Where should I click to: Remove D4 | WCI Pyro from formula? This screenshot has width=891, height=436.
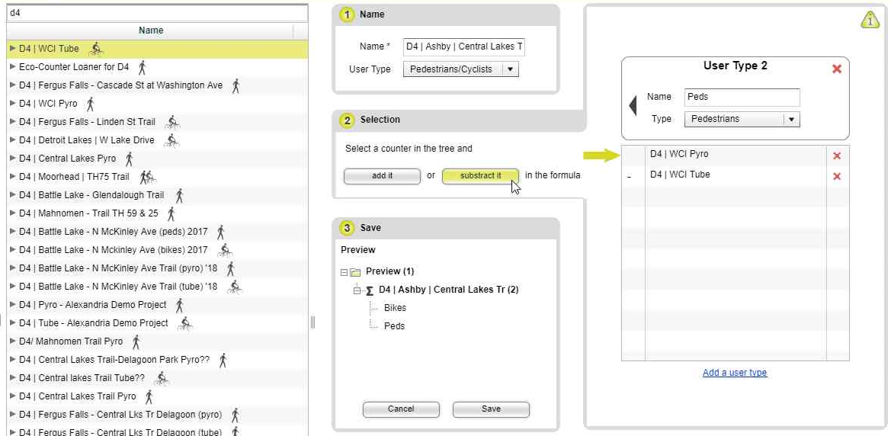[837, 156]
